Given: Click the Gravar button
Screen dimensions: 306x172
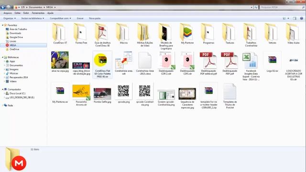Looking at the screenshot, I should 80,18.
